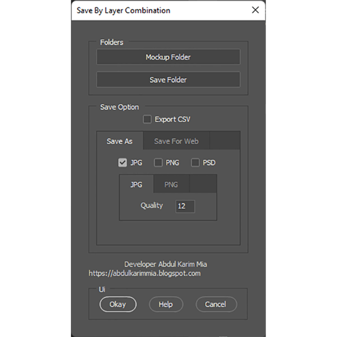This screenshot has height=337, width=337.
Task: Click the Okay button
Action: pos(118,304)
